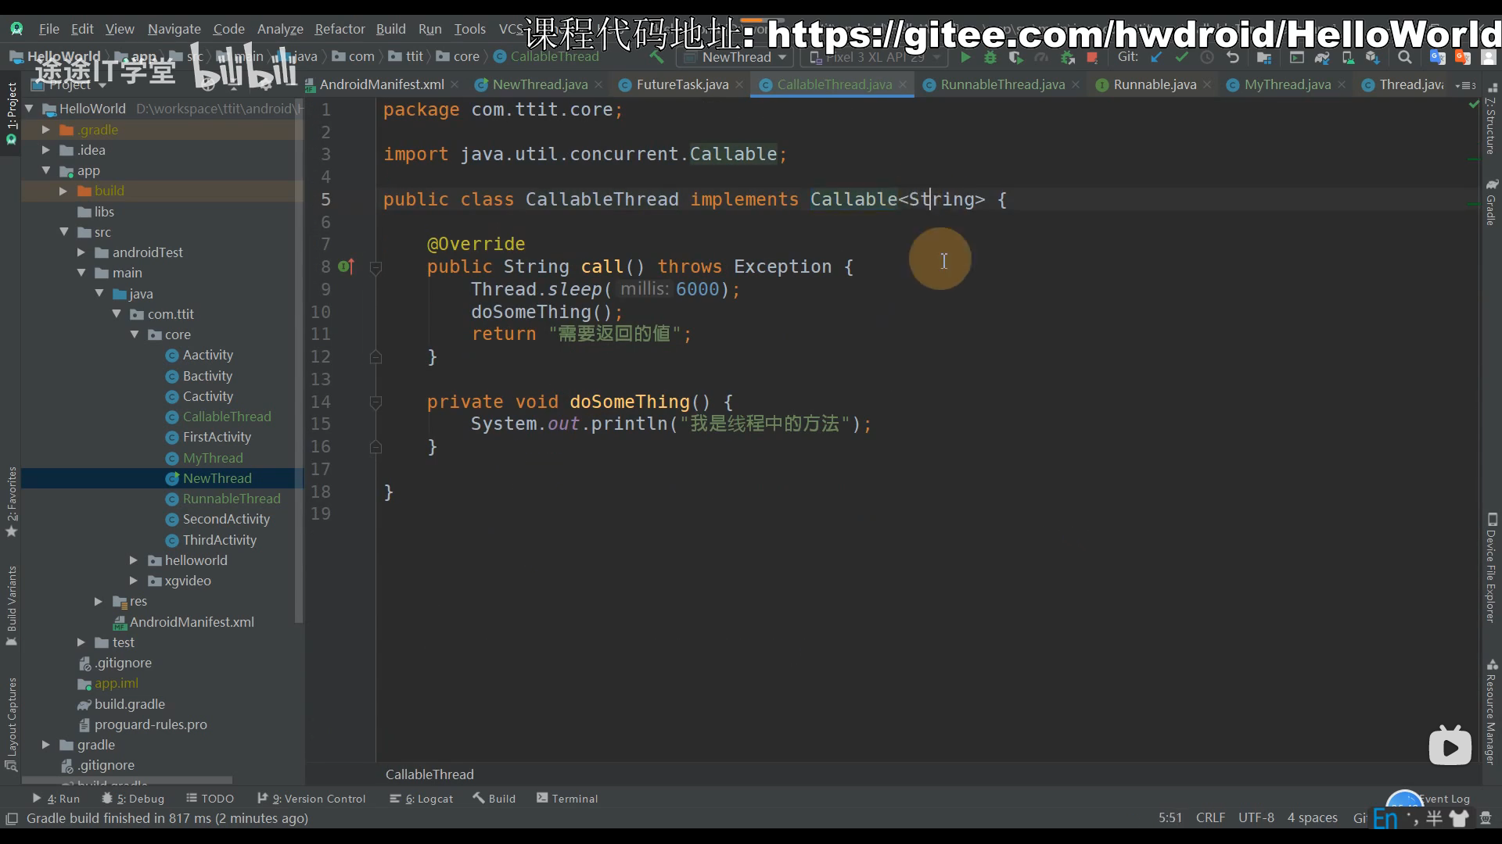Click the Make Project hammer icon
Screen dimensions: 1502x844
656,57
